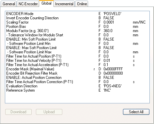Click the 'INC' reference value
The width and height of the screenshot is (154, 124).
(x=107, y=90)
